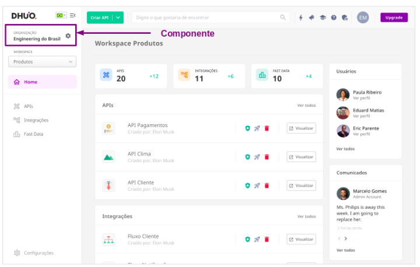Image resolution: width=420 pixels, height=267 pixels.
Task: Open lightning bolt quick actions icon
Action: pyautogui.click(x=301, y=17)
